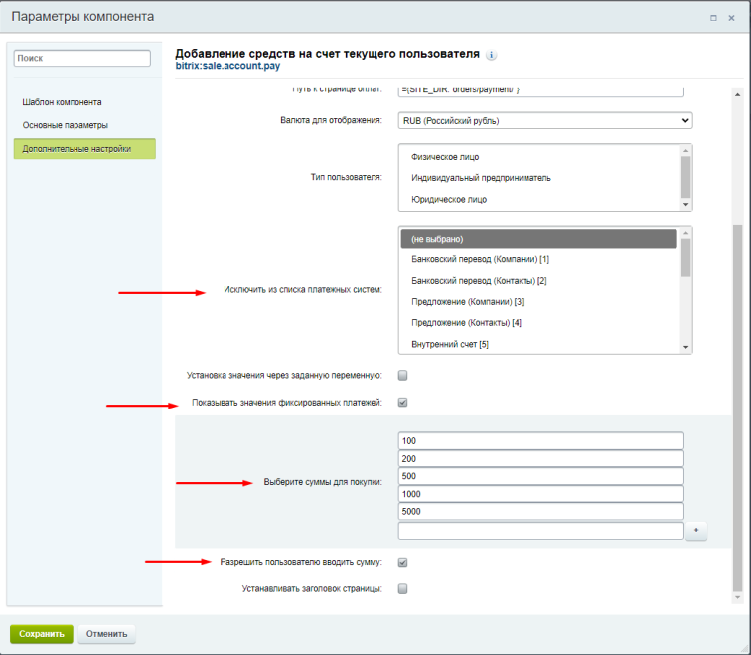Click main dialog scrollbar up arrow
Image resolution: width=751 pixels, height=655 pixels.
pos(737,94)
